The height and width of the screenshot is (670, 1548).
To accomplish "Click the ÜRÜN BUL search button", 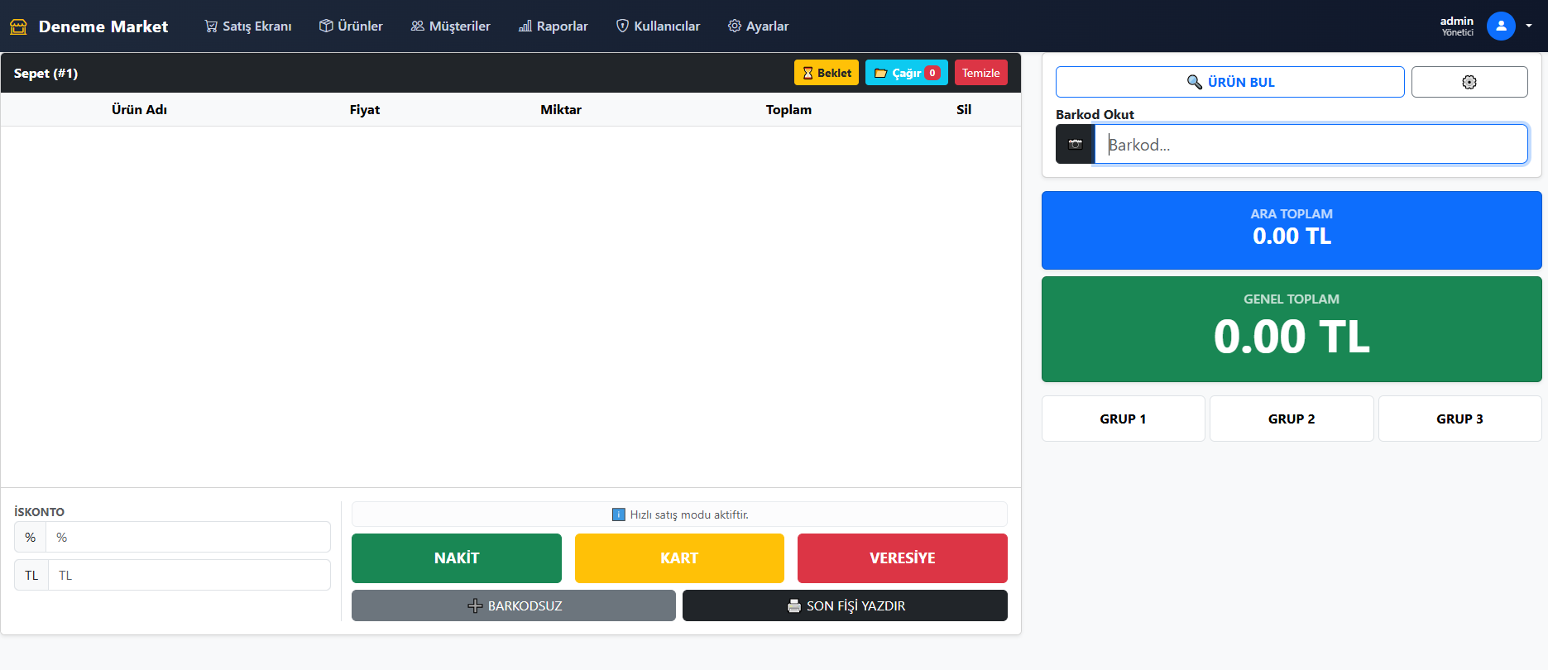I will click(1229, 82).
